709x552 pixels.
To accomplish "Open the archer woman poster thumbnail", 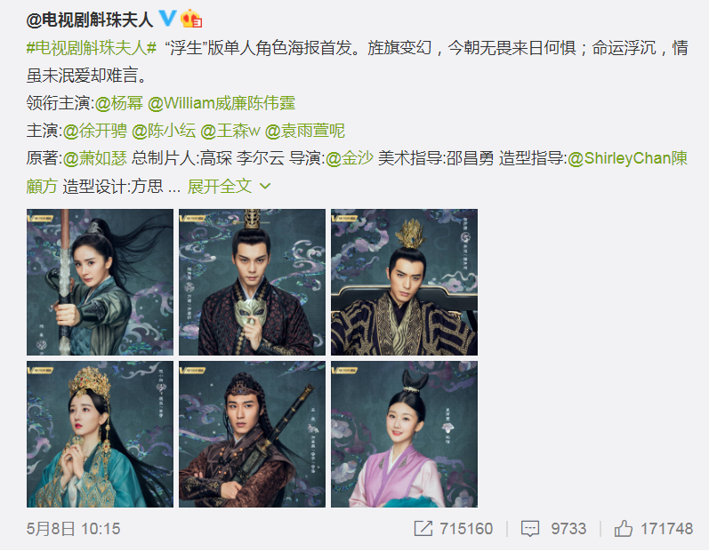I will pyautogui.click(x=100, y=282).
